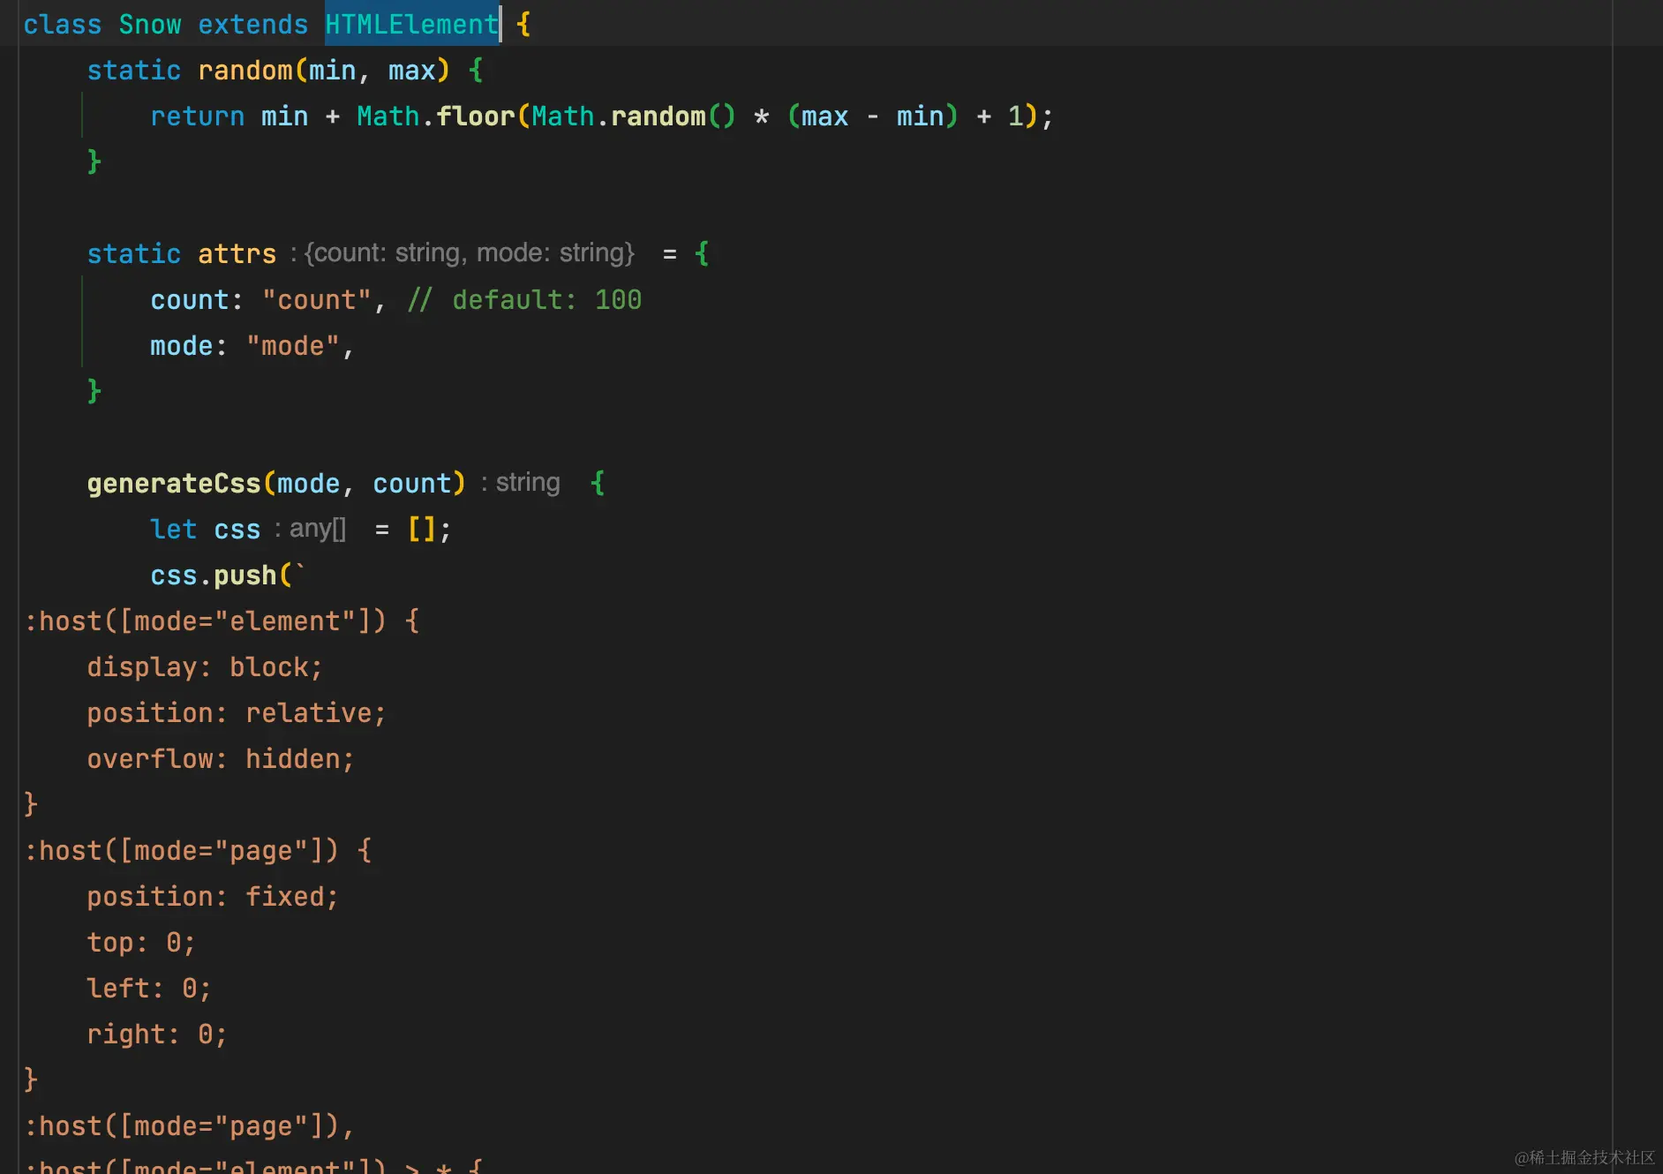Click 'position: relative;' line
Image resolution: width=1663 pixels, height=1174 pixels.
tap(237, 712)
